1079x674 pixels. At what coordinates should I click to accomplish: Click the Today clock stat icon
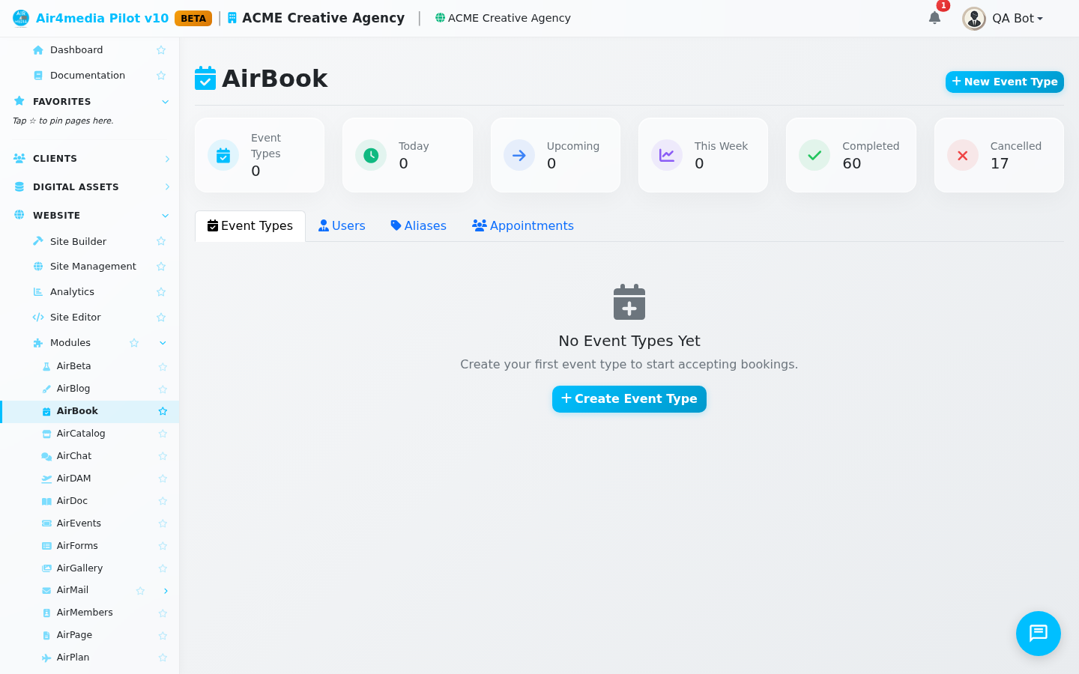[x=371, y=155]
